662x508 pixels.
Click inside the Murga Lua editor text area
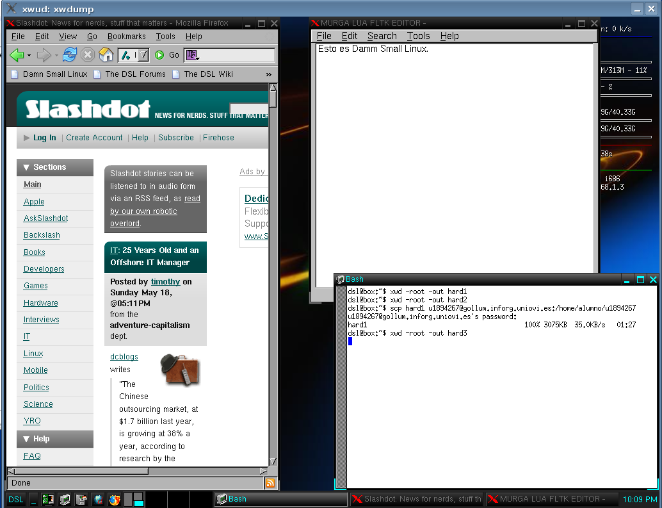tap(455, 165)
